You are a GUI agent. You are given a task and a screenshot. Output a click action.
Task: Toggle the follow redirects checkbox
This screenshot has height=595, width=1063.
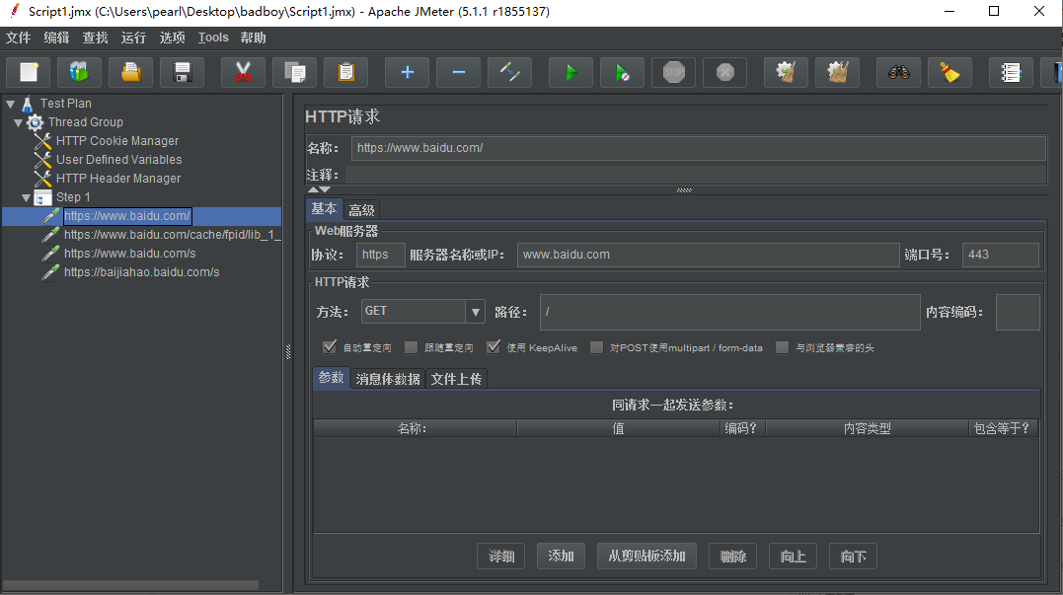click(x=411, y=347)
